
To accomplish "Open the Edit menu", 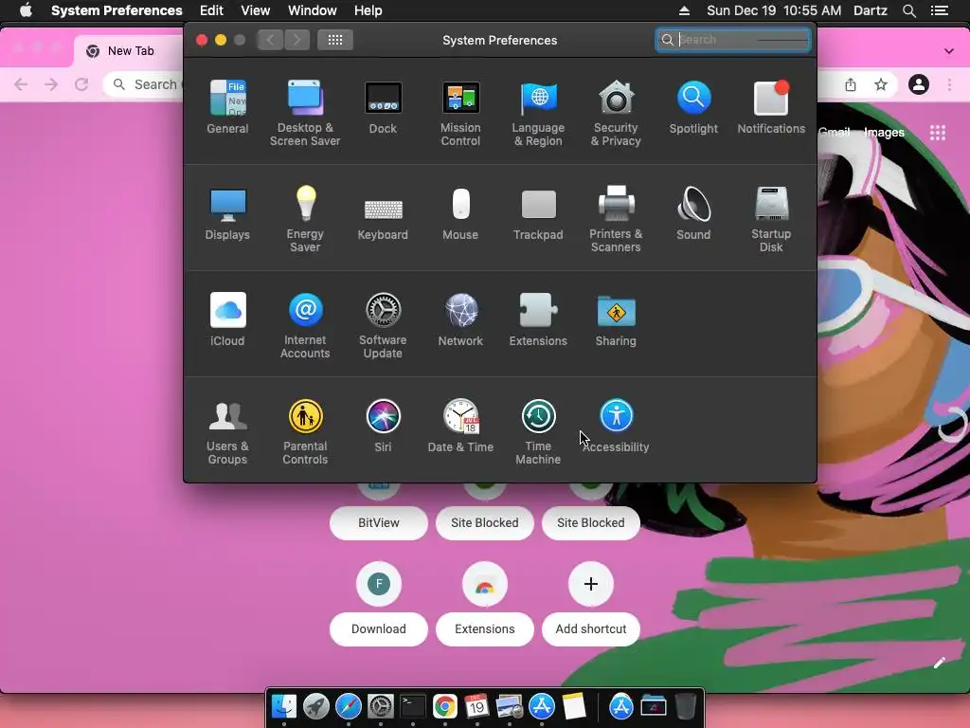I will click(x=211, y=10).
